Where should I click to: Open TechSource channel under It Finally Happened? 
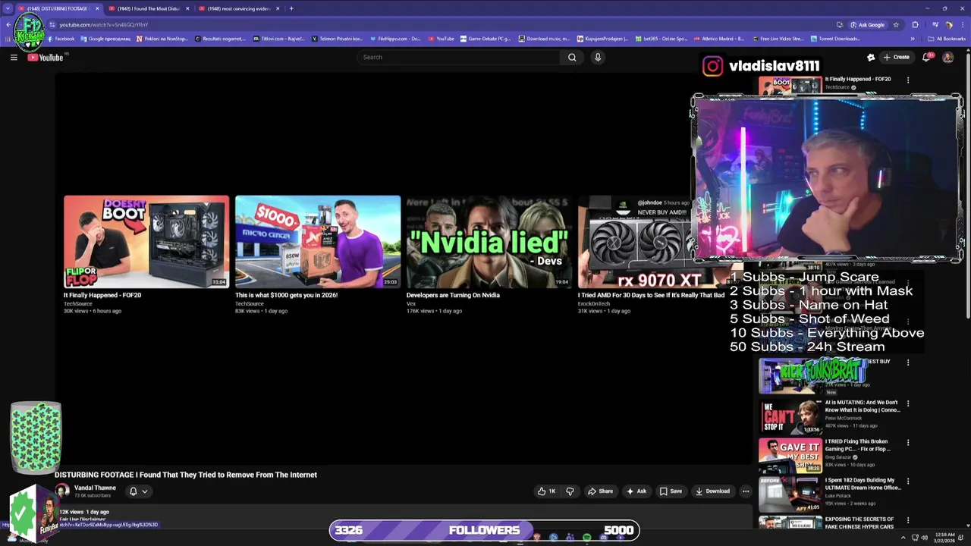click(78, 303)
